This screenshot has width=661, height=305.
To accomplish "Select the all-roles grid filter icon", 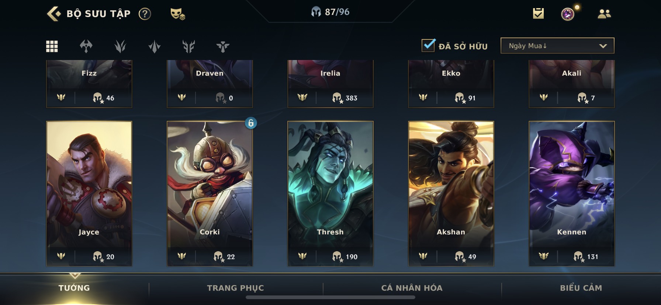I will pos(52,46).
